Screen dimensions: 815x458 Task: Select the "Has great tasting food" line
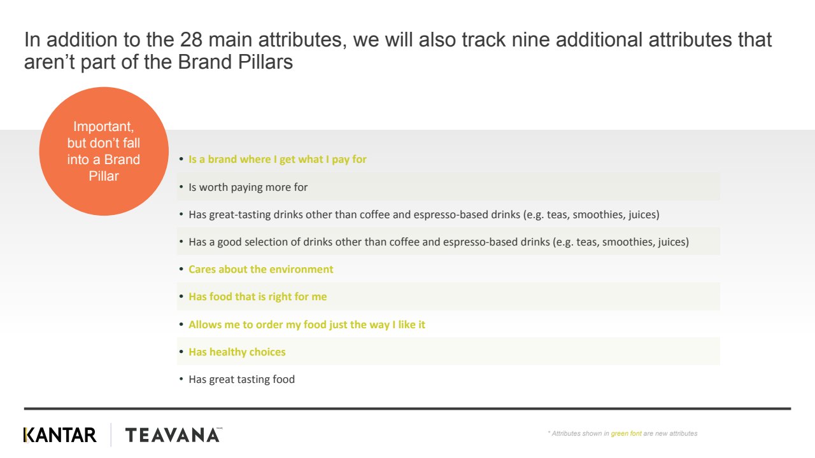[242, 379]
